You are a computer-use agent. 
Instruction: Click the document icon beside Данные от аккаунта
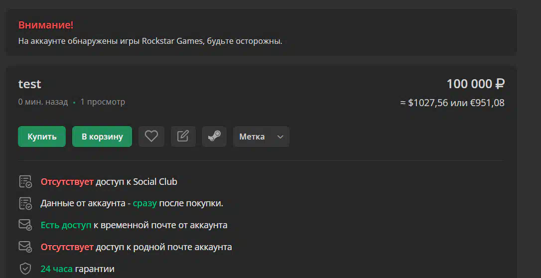tap(25, 203)
